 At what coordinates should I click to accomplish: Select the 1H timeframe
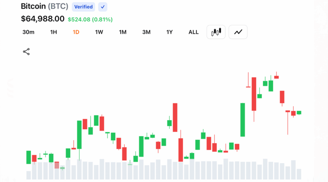click(x=54, y=32)
